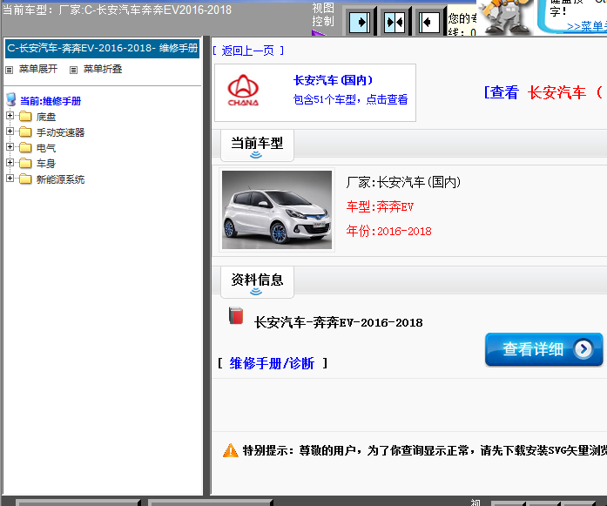The height and width of the screenshot is (506, 607).
Task: Click the 底盘 folder icon
Action: 25,116
